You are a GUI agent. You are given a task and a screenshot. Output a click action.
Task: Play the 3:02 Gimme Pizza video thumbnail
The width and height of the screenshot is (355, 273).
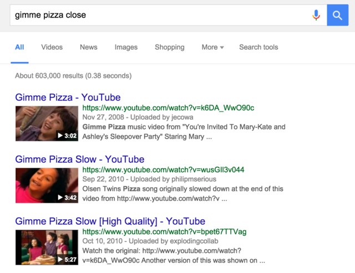pyautogui.click(x=47, y=123)
